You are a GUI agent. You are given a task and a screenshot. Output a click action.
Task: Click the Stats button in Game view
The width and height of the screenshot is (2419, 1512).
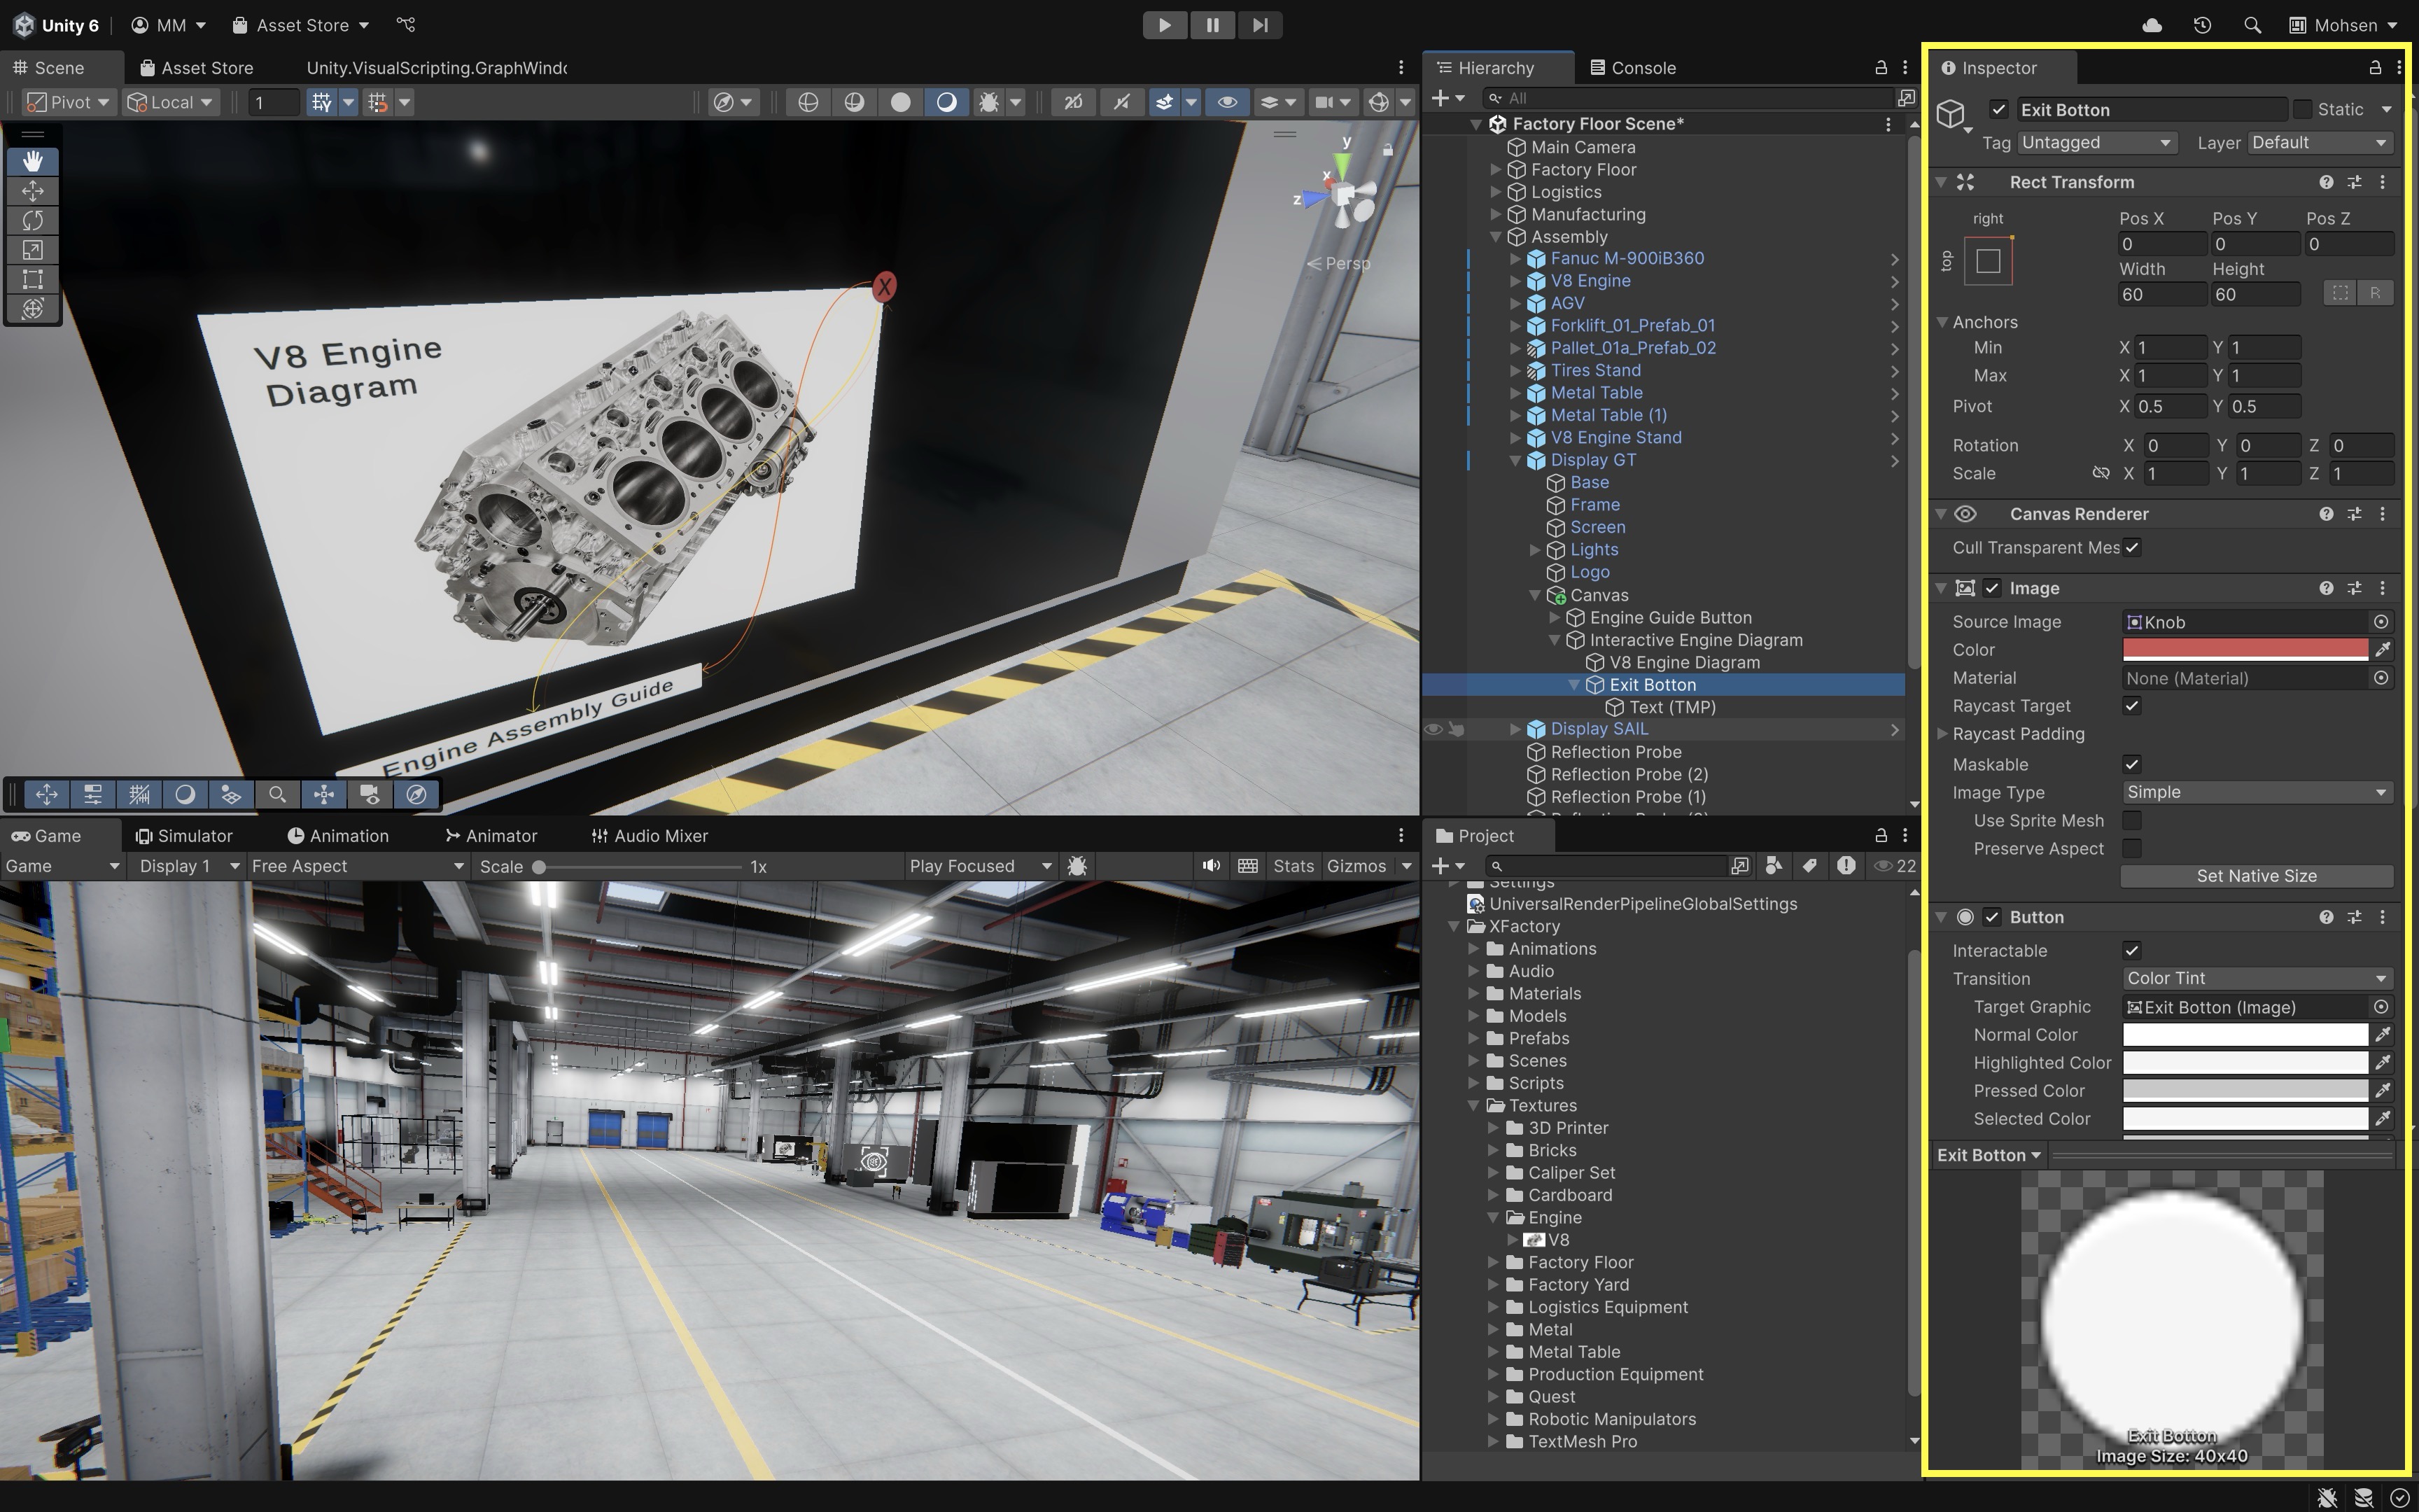click(x=1293, y=866)
